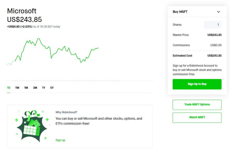The height and width of the screenshot is (153, 233).
Task: Select the 1M chart range
Action: tap(26, 88)
